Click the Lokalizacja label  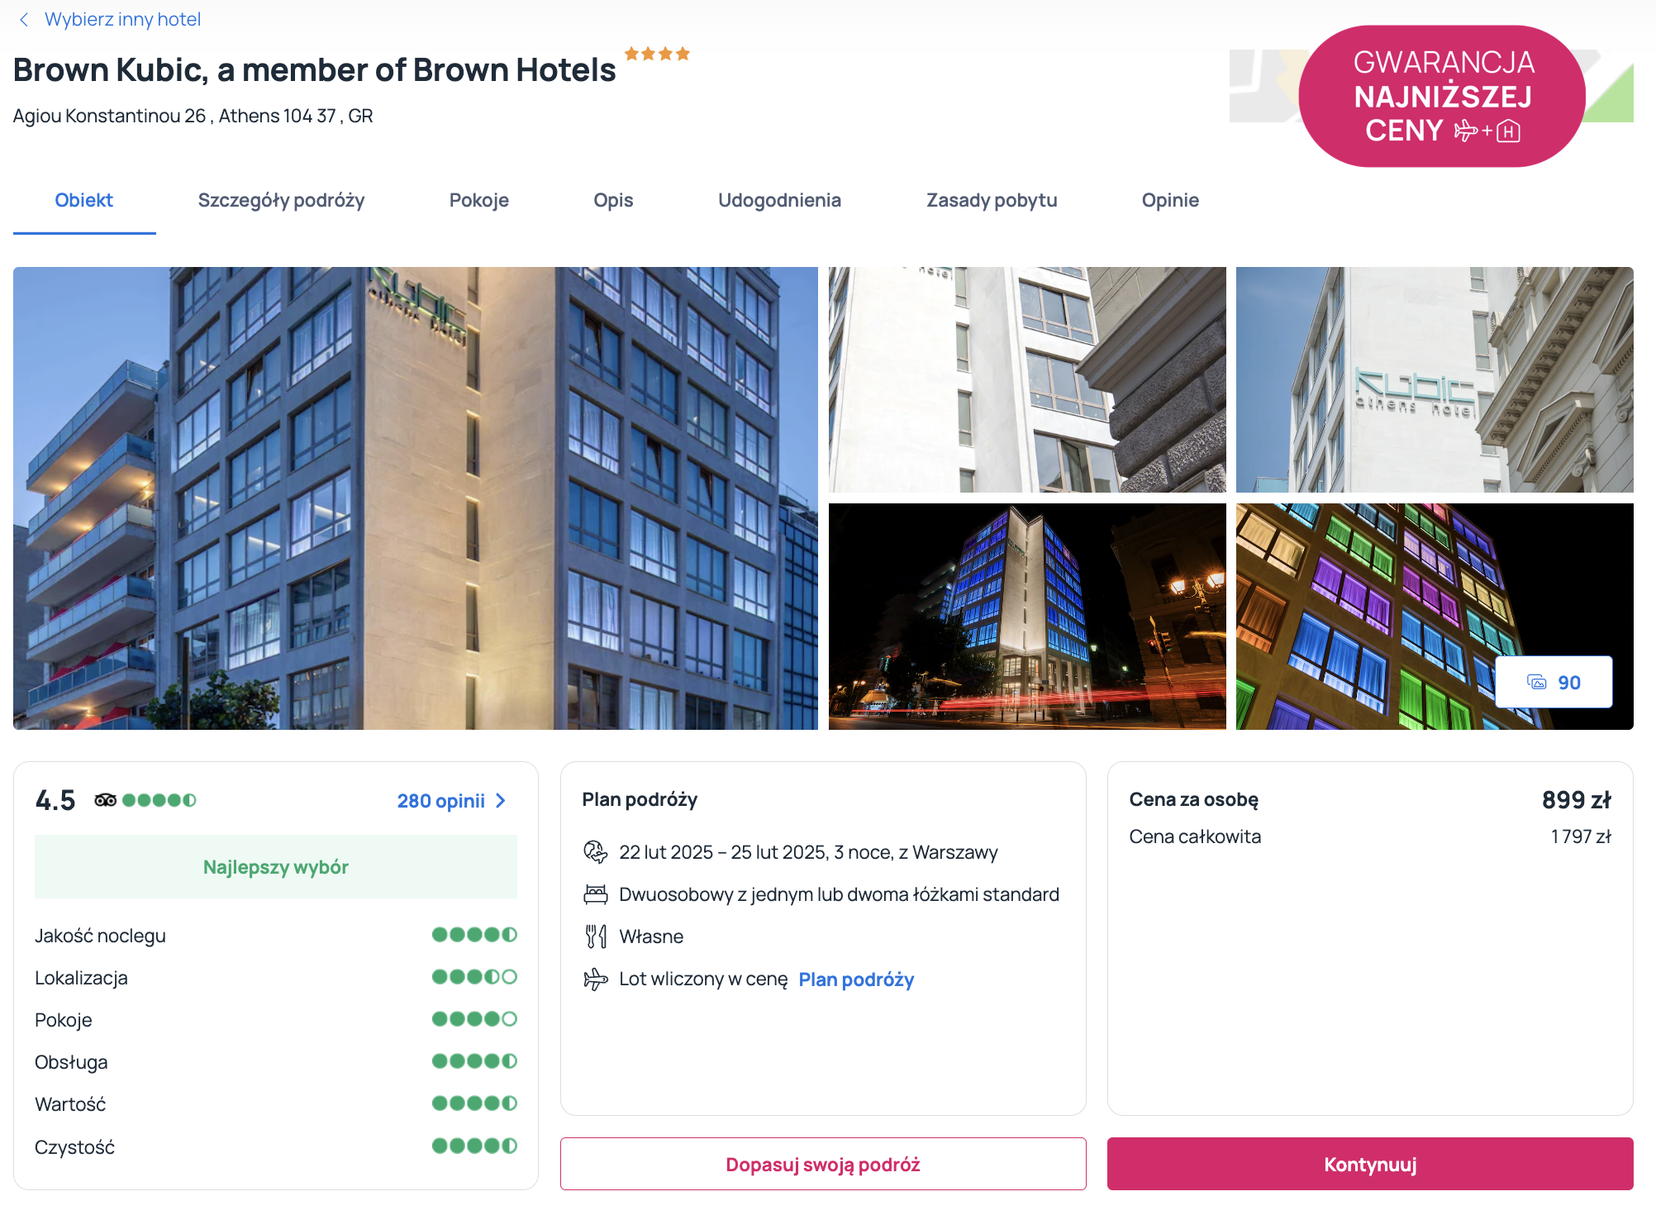click(x=81, y=978)
